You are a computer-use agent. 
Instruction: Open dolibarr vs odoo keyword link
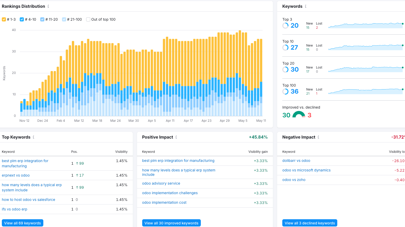click(x=296, y=161)
